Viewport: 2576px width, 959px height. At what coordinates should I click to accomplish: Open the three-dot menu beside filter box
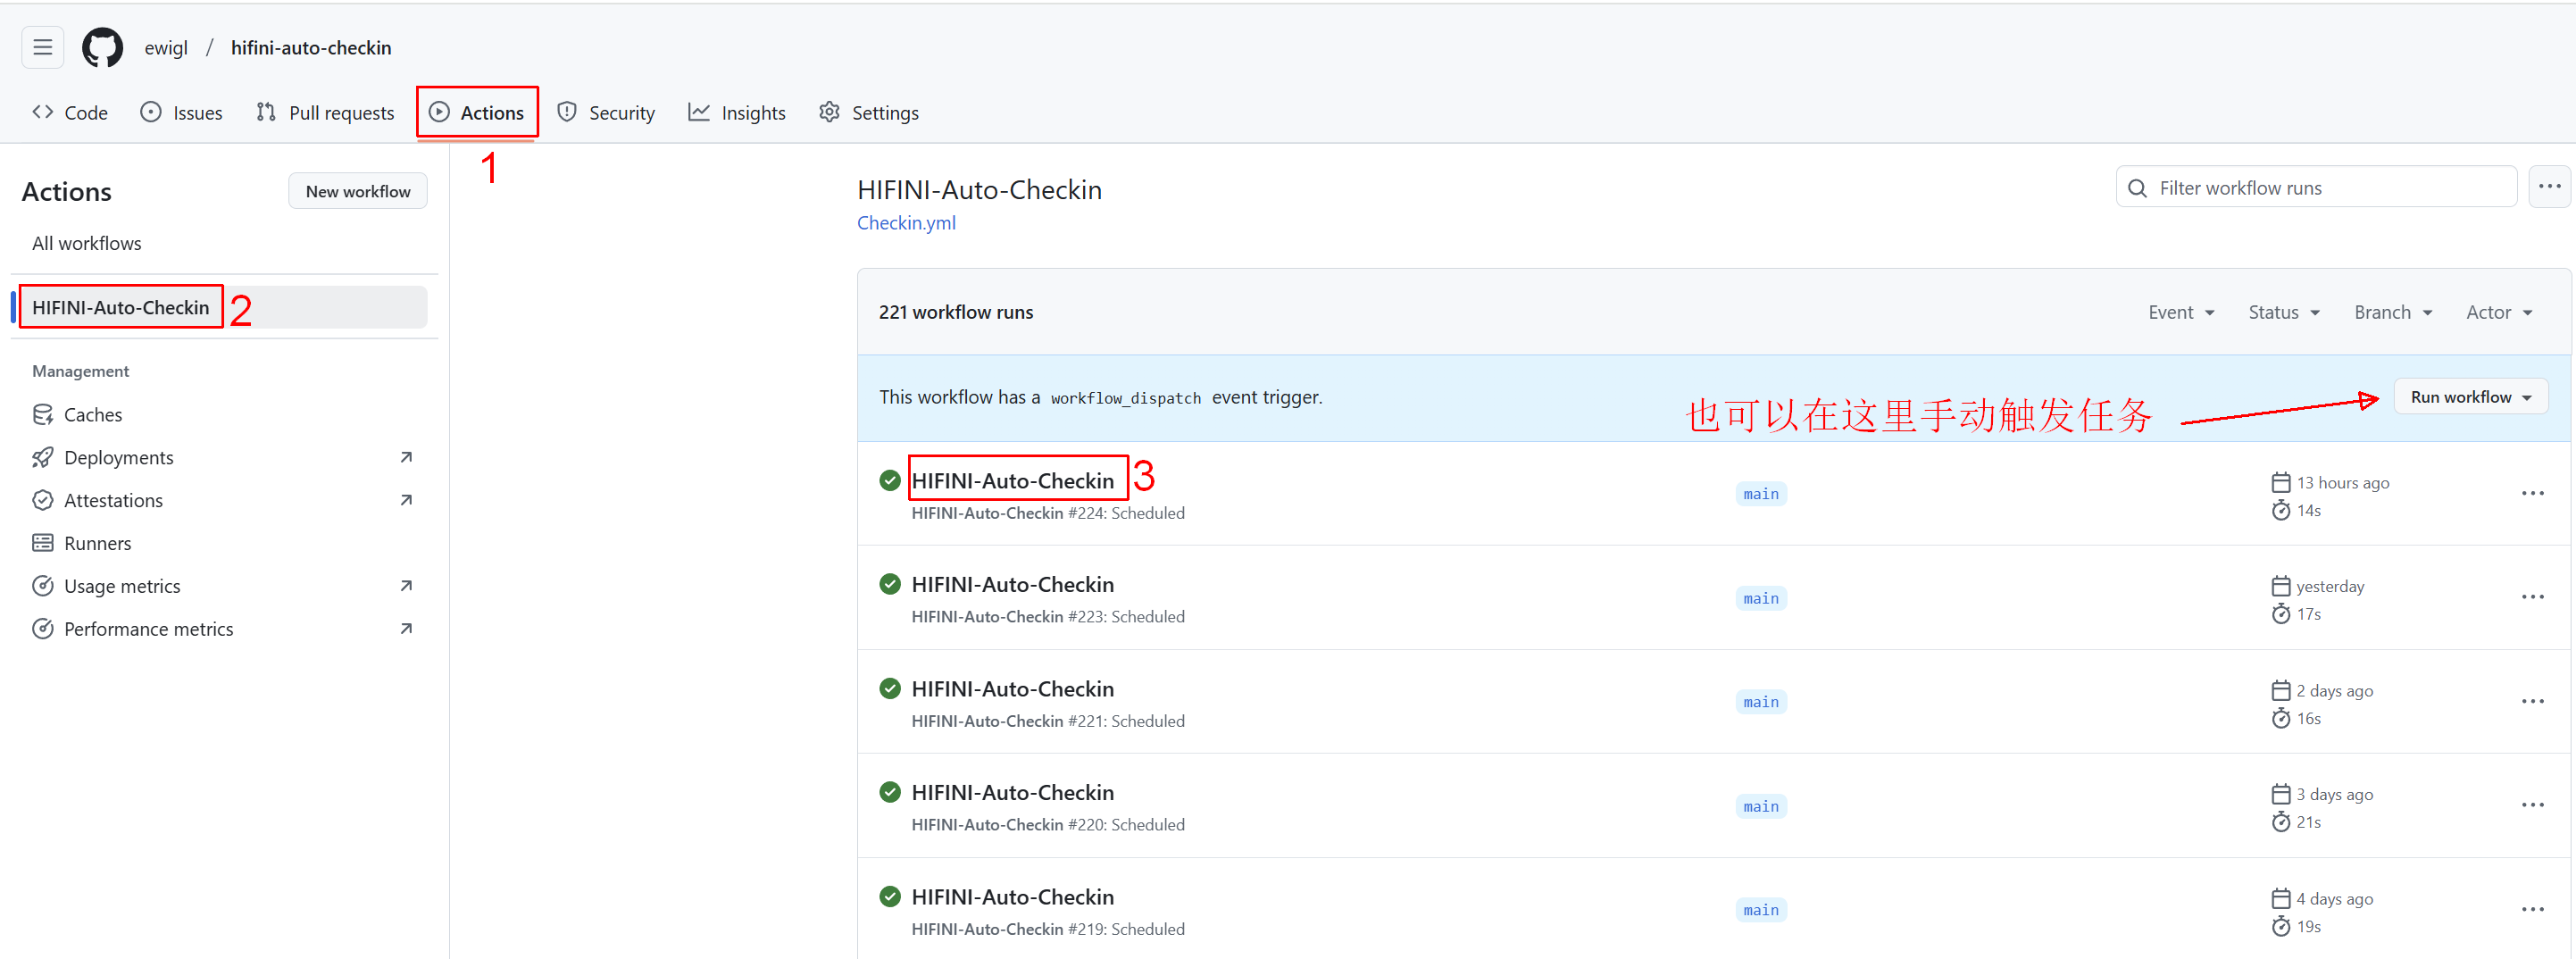(x=2548, y=187)
